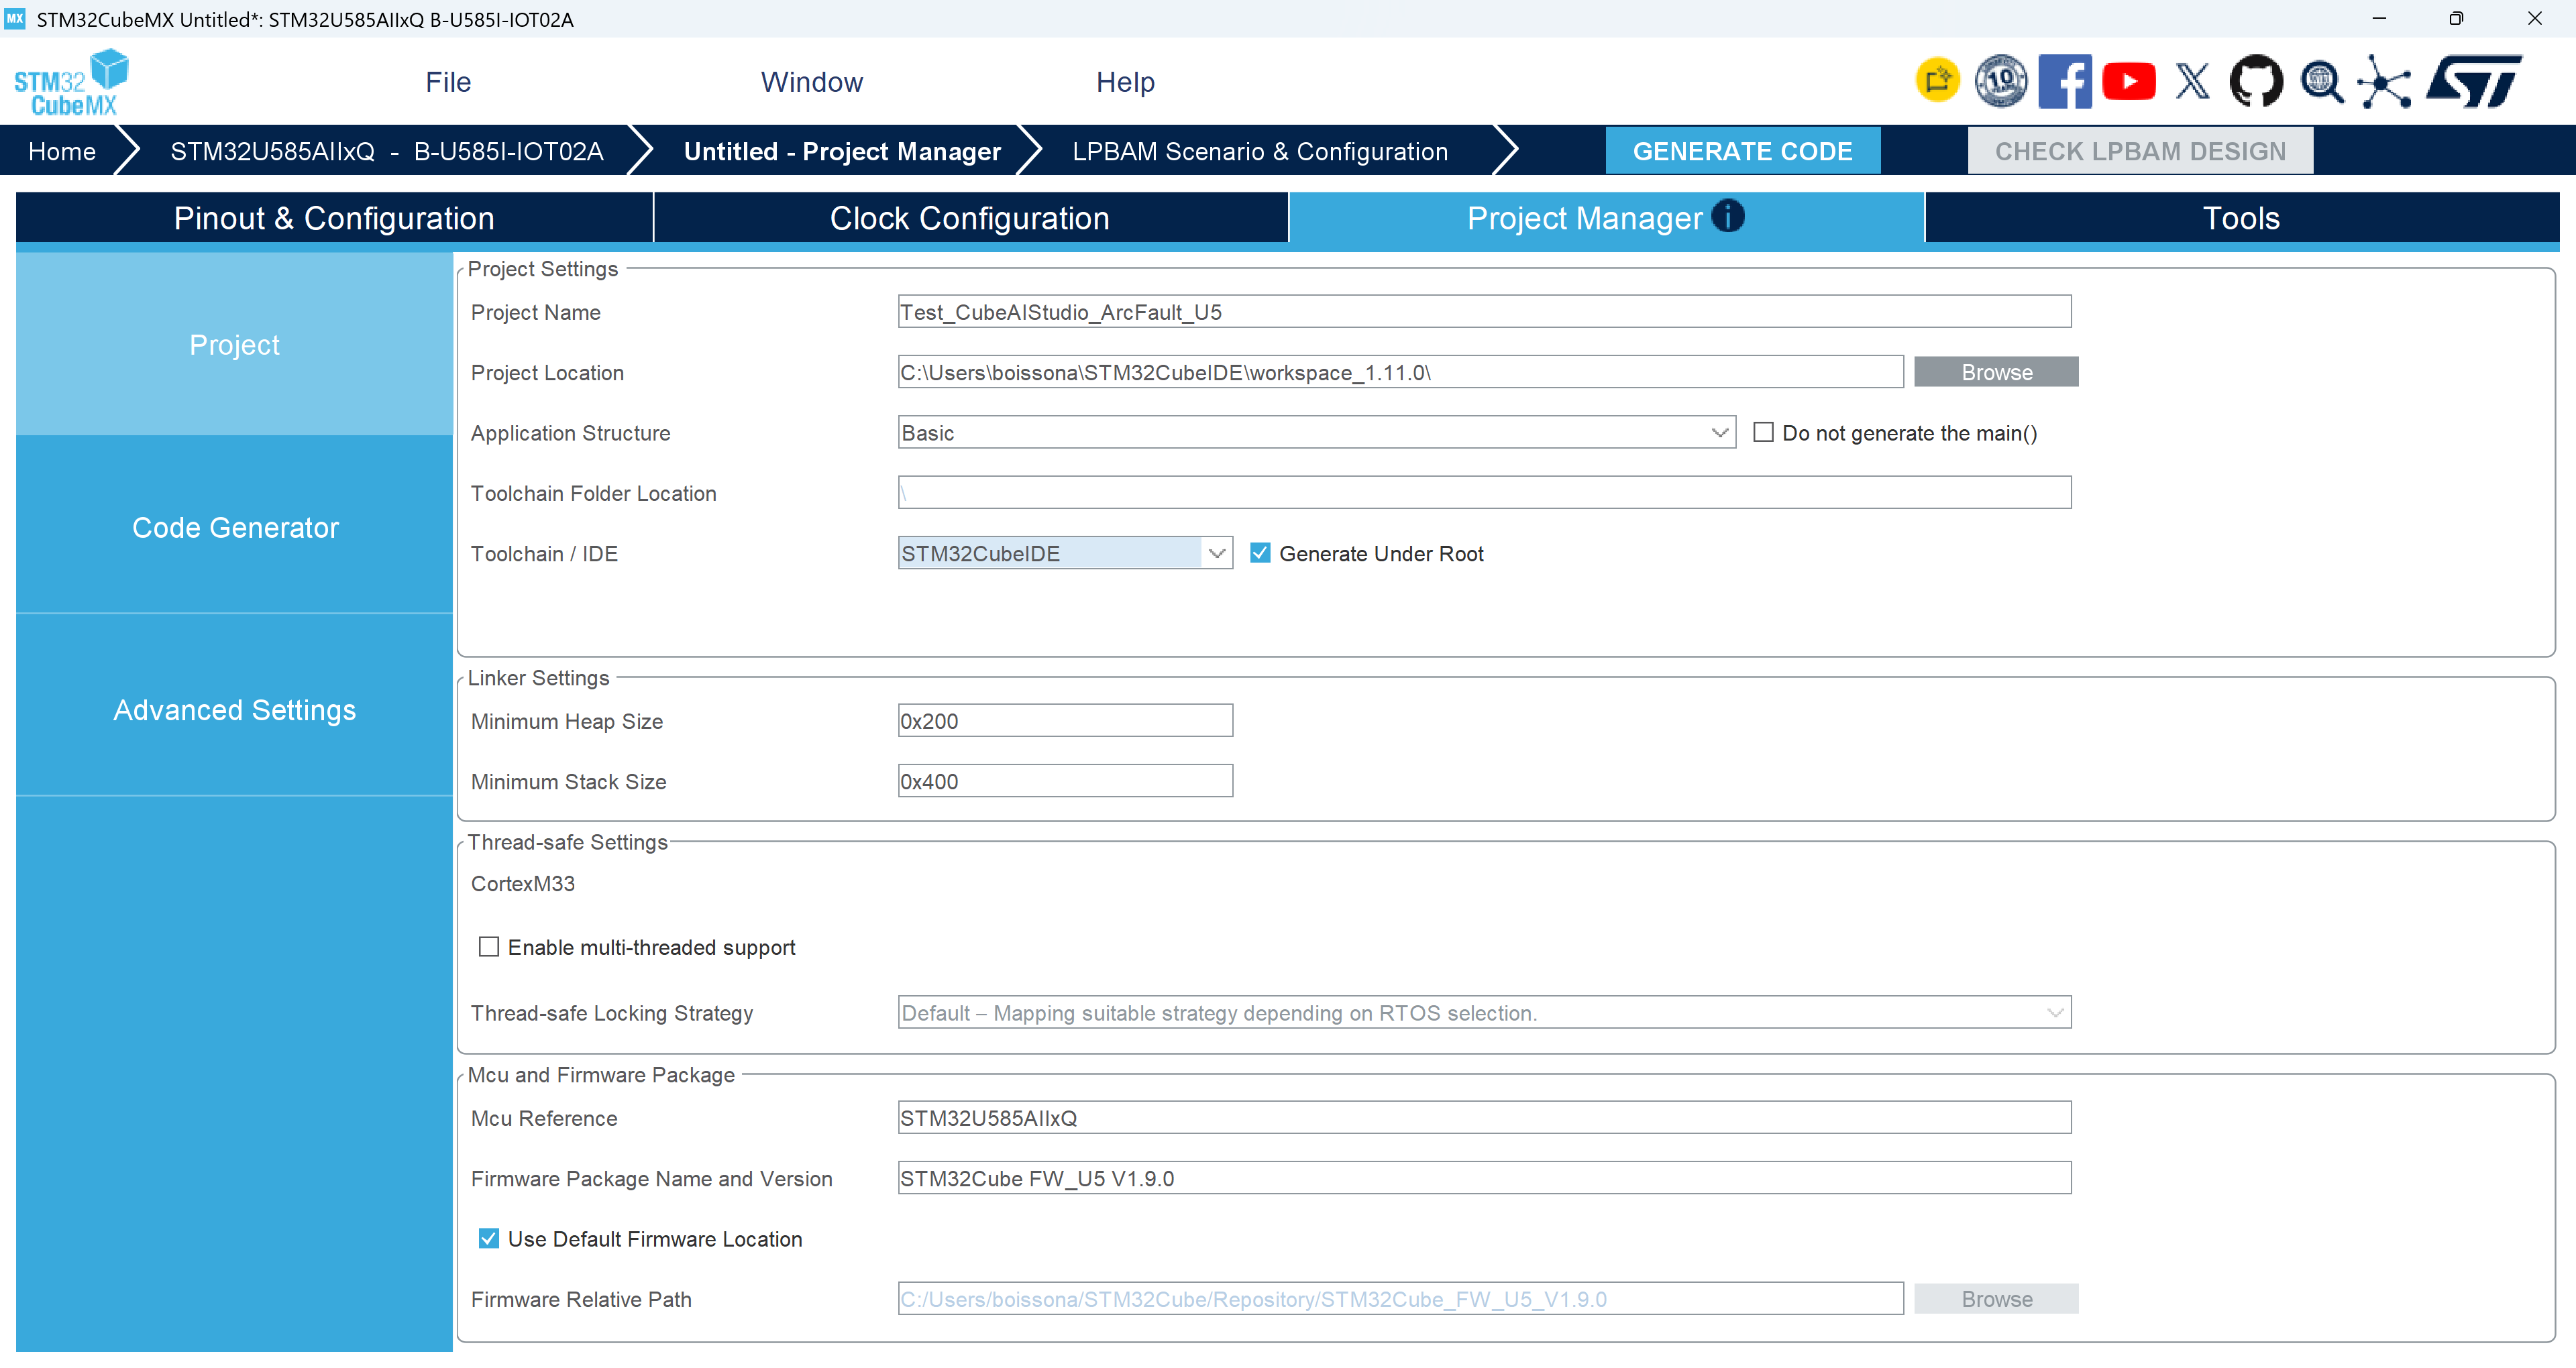This screenshot has height=1368, width=2576.
Task: Open the yellow updates notification icon
Action: 1937,81
